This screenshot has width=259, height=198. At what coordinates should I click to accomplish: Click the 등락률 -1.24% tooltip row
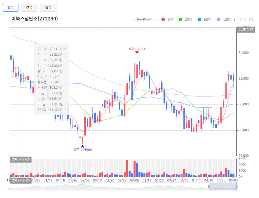(49, 82)
